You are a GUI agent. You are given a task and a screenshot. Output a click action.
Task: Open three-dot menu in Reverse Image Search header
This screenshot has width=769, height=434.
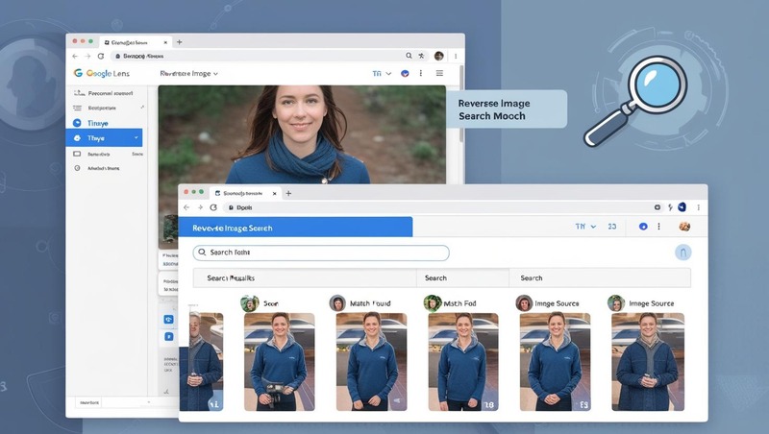pyautogui.click(x=658, y=227)
